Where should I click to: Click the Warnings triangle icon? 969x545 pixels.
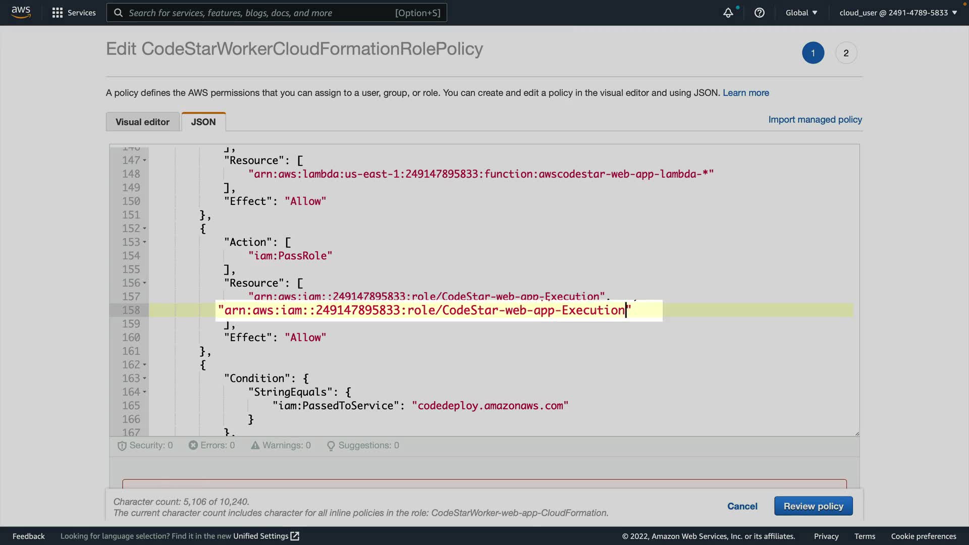tap(255, 445)
